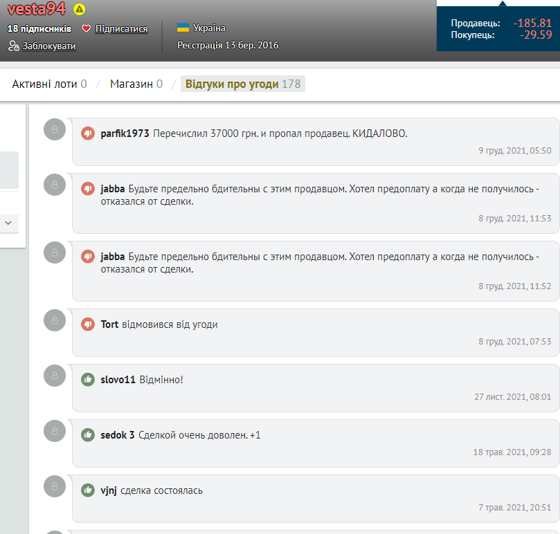Click the Відмінно! review text
Screen dimensions: 560x534
[161, 380]
